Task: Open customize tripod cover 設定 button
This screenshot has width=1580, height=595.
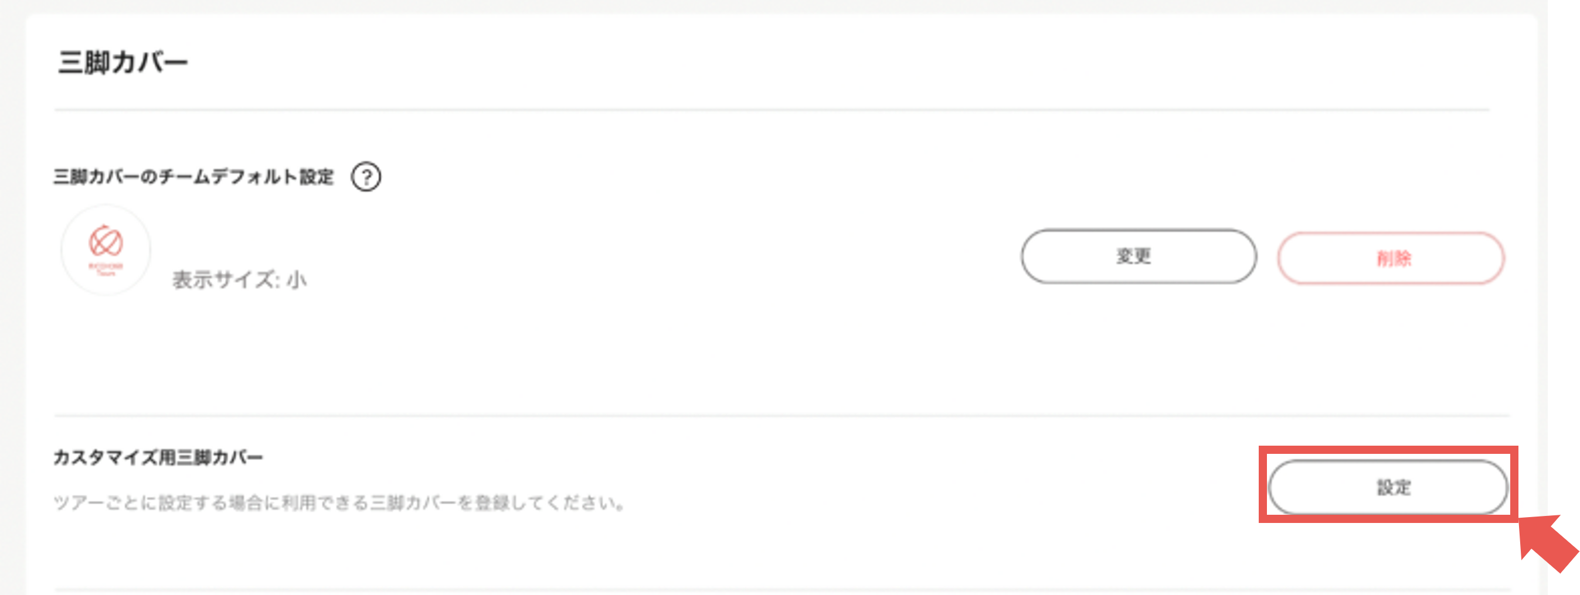Action: [x=1387, y=487]
